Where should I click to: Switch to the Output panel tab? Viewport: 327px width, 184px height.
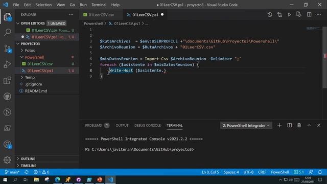[x=122, y=125]
